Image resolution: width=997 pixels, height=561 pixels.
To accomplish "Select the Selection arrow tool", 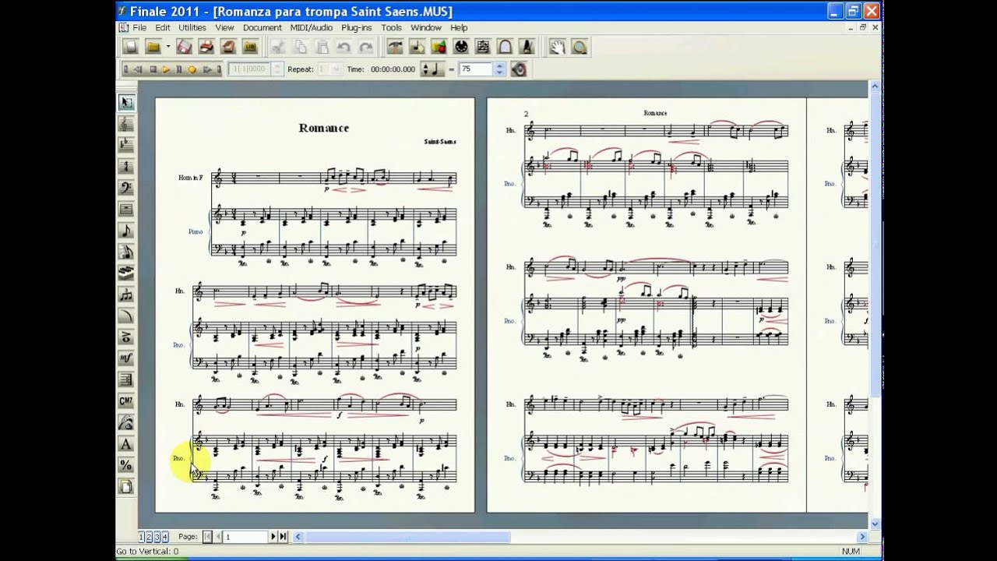I will click(125, 103).
